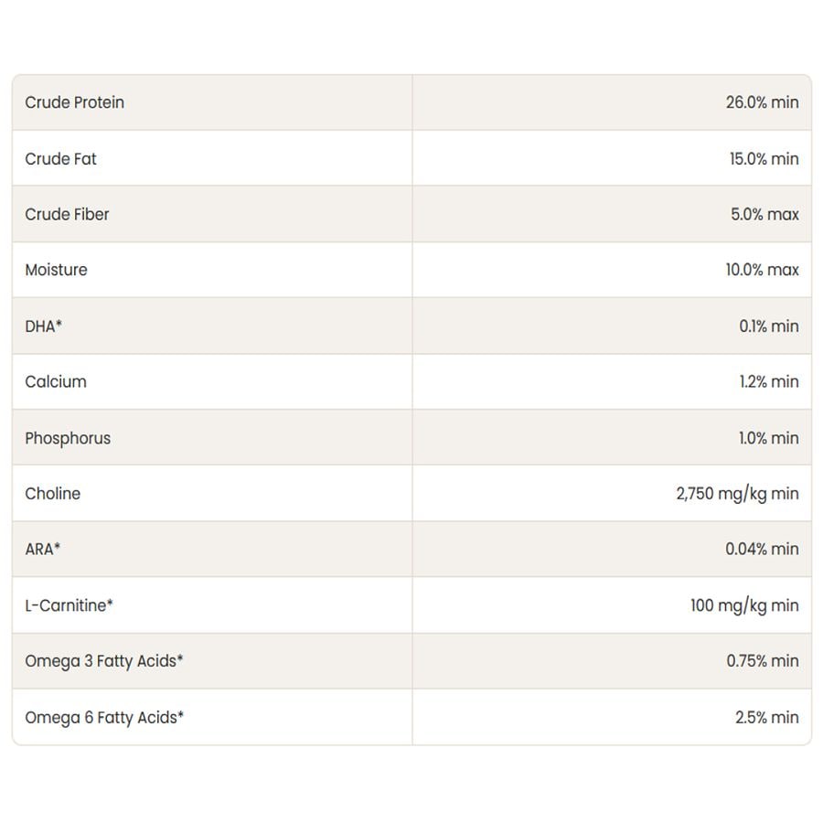Screen dimensions: 823x823
Task: Select the 2,750 mg/kg min value
Action: 737,494
